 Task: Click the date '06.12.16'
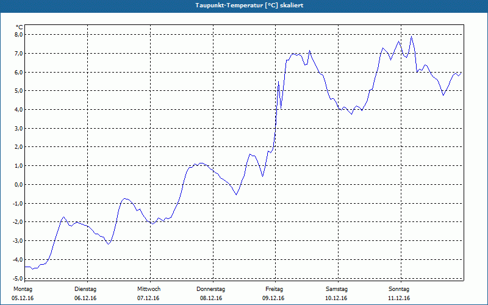click(85, 298)
